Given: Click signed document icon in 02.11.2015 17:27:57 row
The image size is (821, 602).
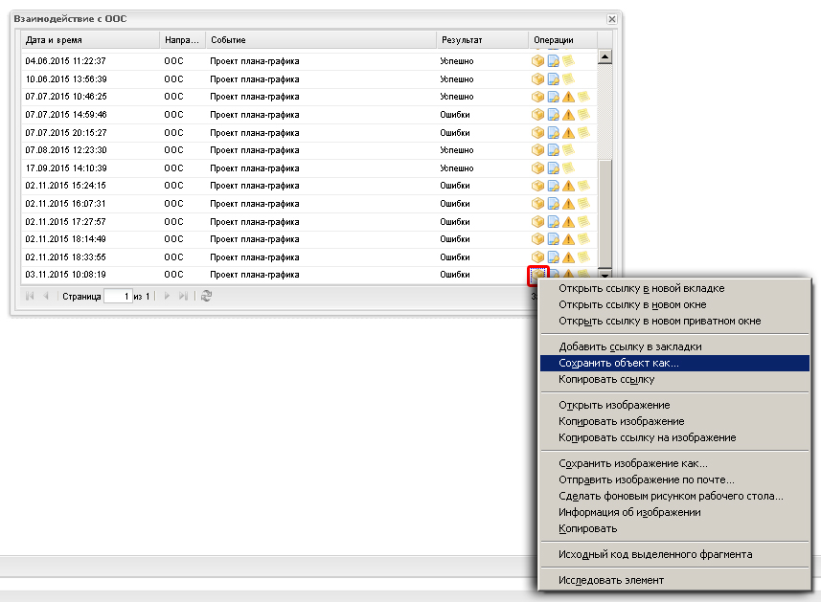Looking at the screenshot, I should [553, 222].
